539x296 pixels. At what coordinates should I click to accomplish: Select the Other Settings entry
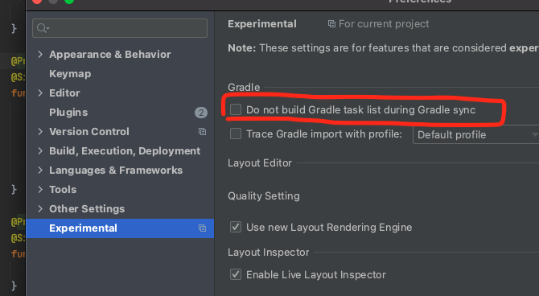(87, 208)
